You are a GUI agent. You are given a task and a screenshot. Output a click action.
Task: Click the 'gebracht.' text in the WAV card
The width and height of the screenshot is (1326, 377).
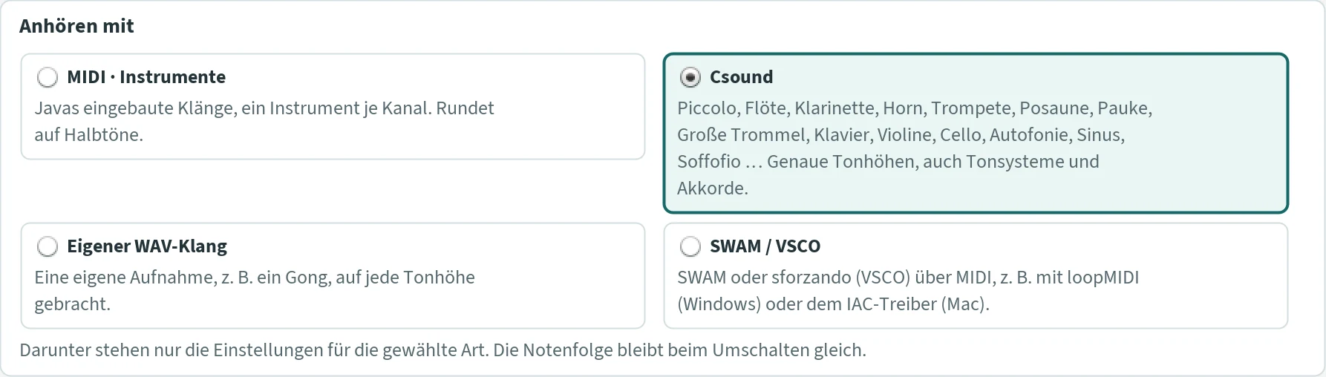pos(72,304)
